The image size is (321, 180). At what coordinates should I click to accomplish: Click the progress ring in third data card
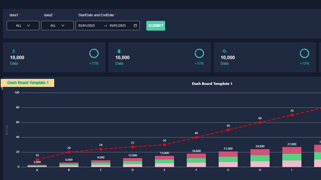[x=304, y=53]
